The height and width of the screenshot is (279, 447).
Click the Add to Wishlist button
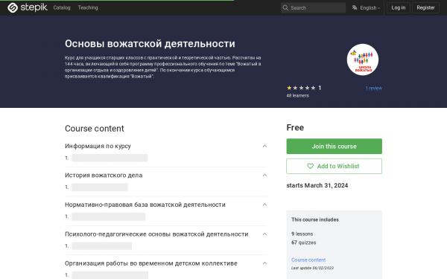(x=334, y=166)
